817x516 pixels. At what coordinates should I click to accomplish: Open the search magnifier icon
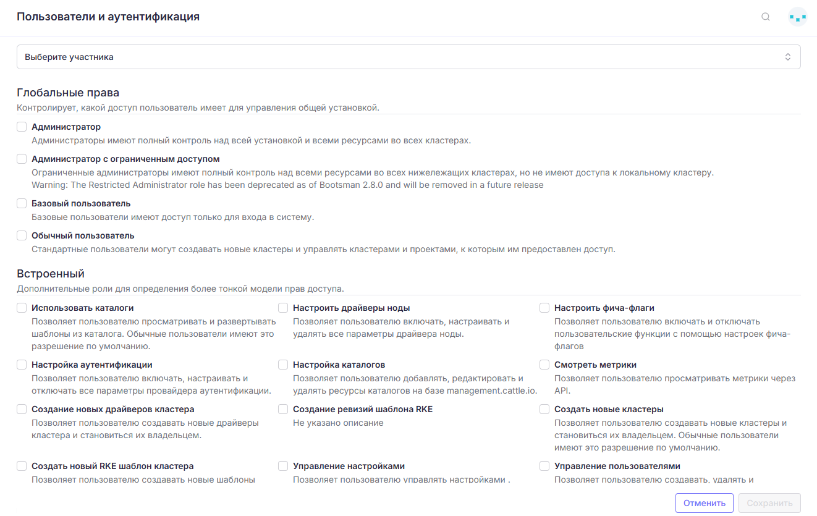766,17
